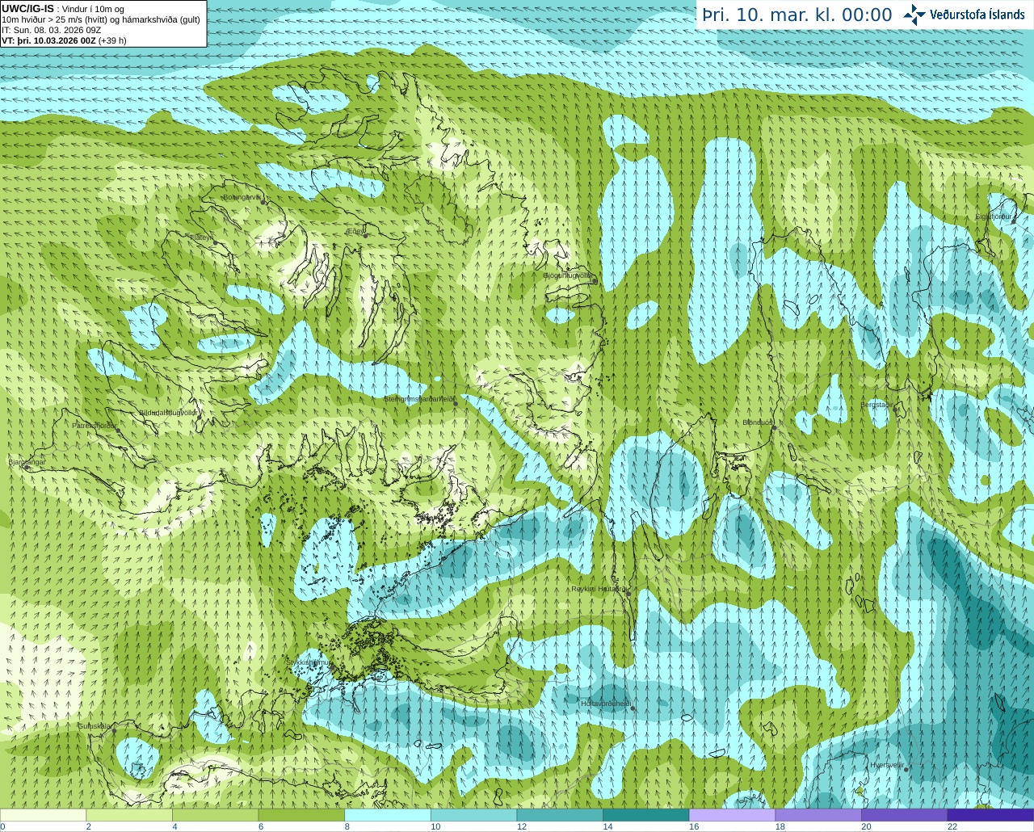Click the Patreksfjörður station label
The width and height of the screenshot is (1034, 832).
(x=94, y=425)
